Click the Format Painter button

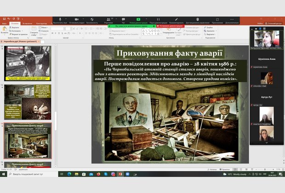point(17,34)
